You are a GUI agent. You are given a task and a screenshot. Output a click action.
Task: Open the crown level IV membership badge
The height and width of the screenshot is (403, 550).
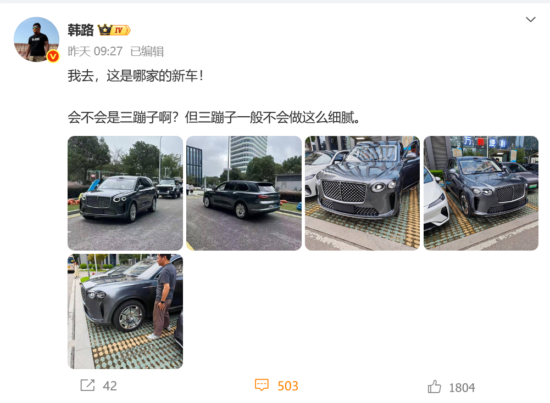[x=114, y=30]
